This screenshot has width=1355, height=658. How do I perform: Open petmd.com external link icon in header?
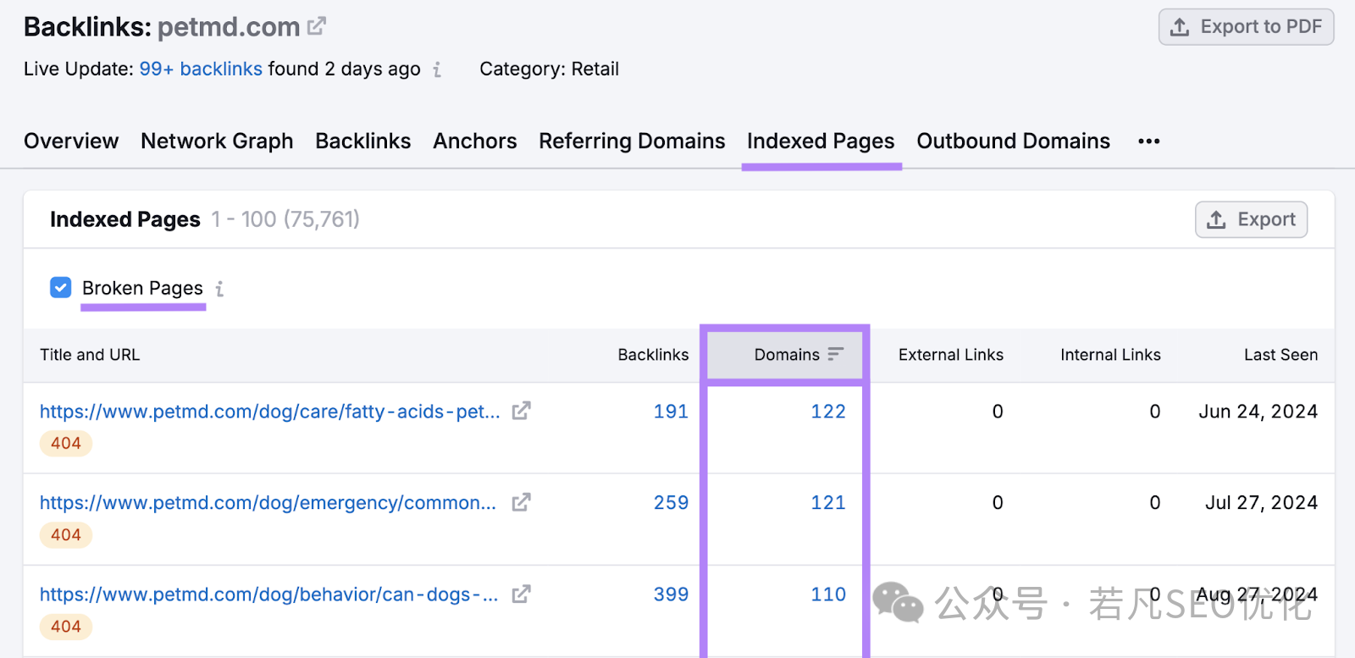point(317,26)
